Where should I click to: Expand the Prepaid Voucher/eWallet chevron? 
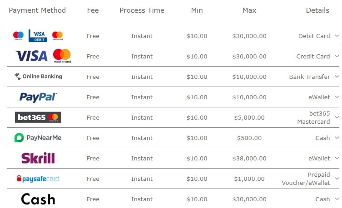pyautogui.click(x=337, y=179)
